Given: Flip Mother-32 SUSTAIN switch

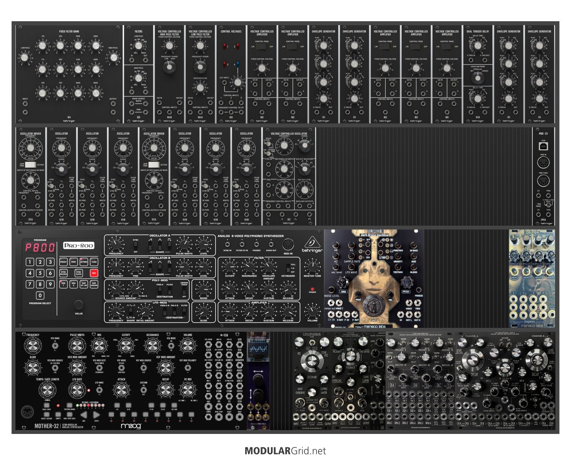Looking at the screenshot, I should pos(143,390).
